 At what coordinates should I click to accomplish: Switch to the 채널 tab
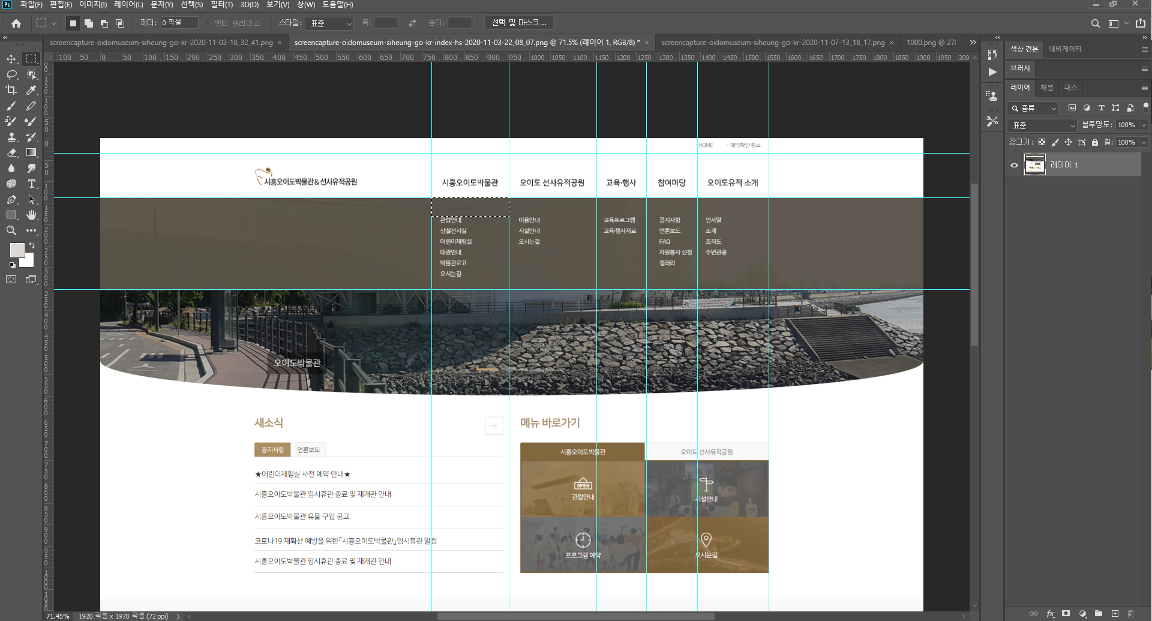(1047, 88)
